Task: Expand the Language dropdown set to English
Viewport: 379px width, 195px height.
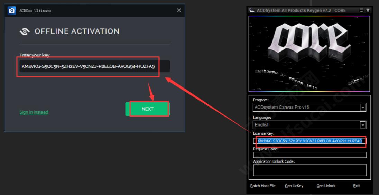Action: pyautogui.click(x=363, y=125)
